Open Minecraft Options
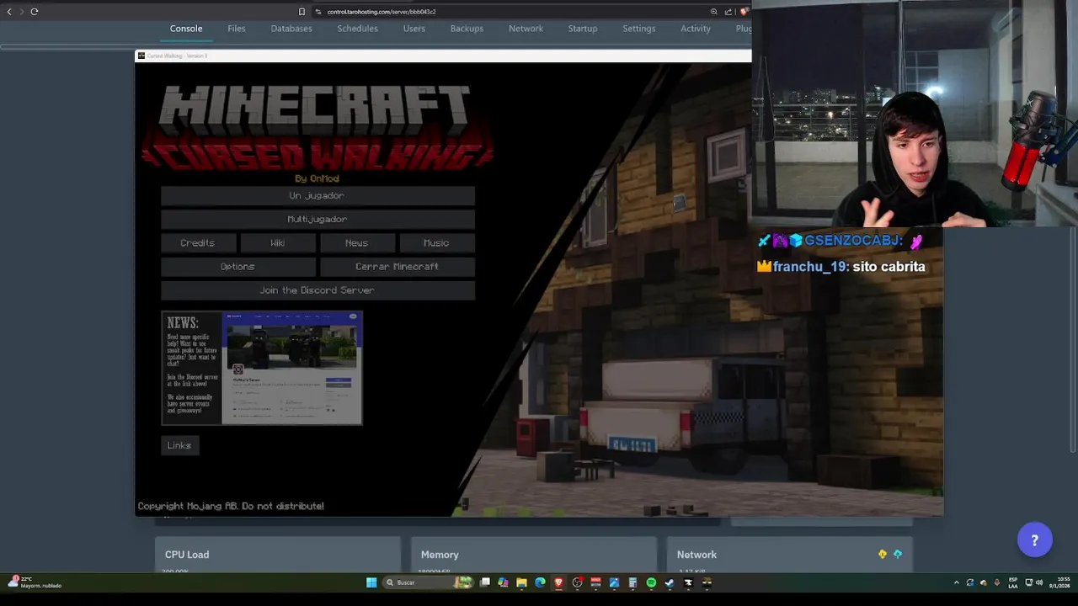 click(x=237, y=266)
